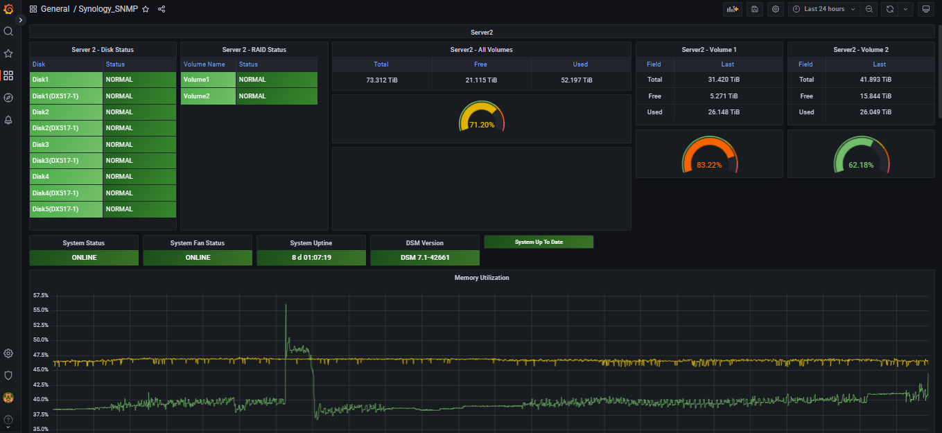Viewport: 942px width, 433px height.
Task: Open Explore compass icon in sidebar
Action: point(8,98)
